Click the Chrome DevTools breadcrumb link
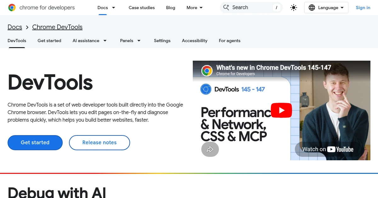 (x=57, y=27)
